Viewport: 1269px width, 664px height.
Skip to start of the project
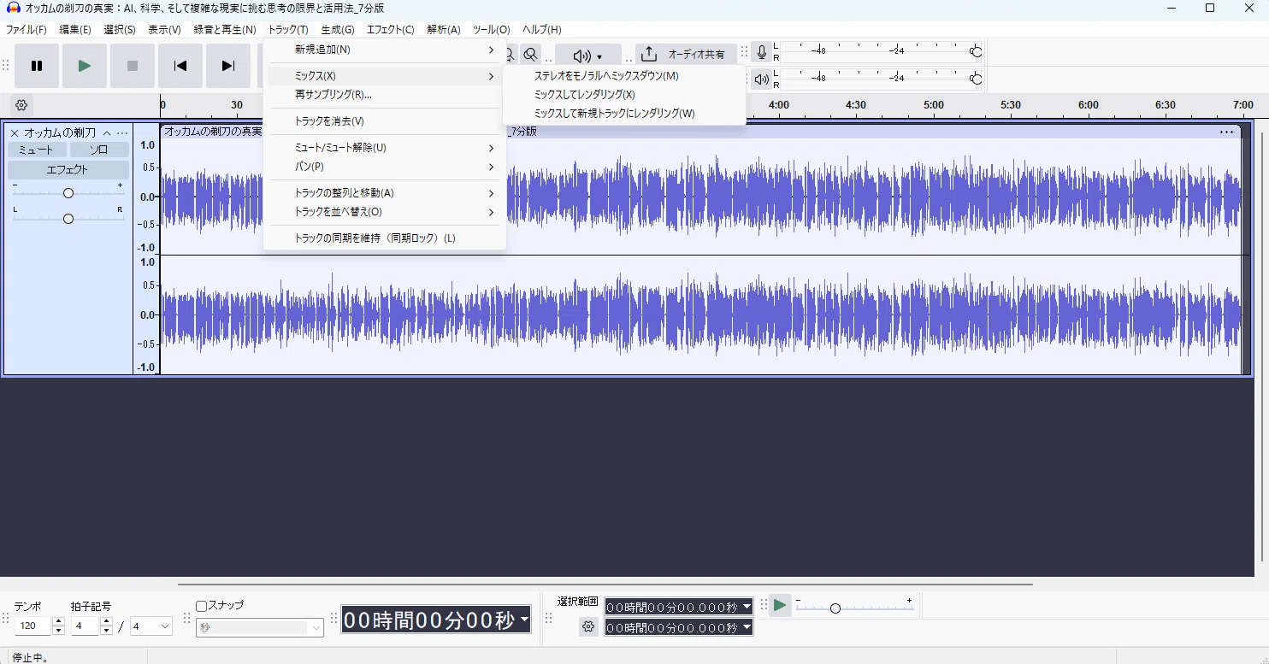pos(180,66)
